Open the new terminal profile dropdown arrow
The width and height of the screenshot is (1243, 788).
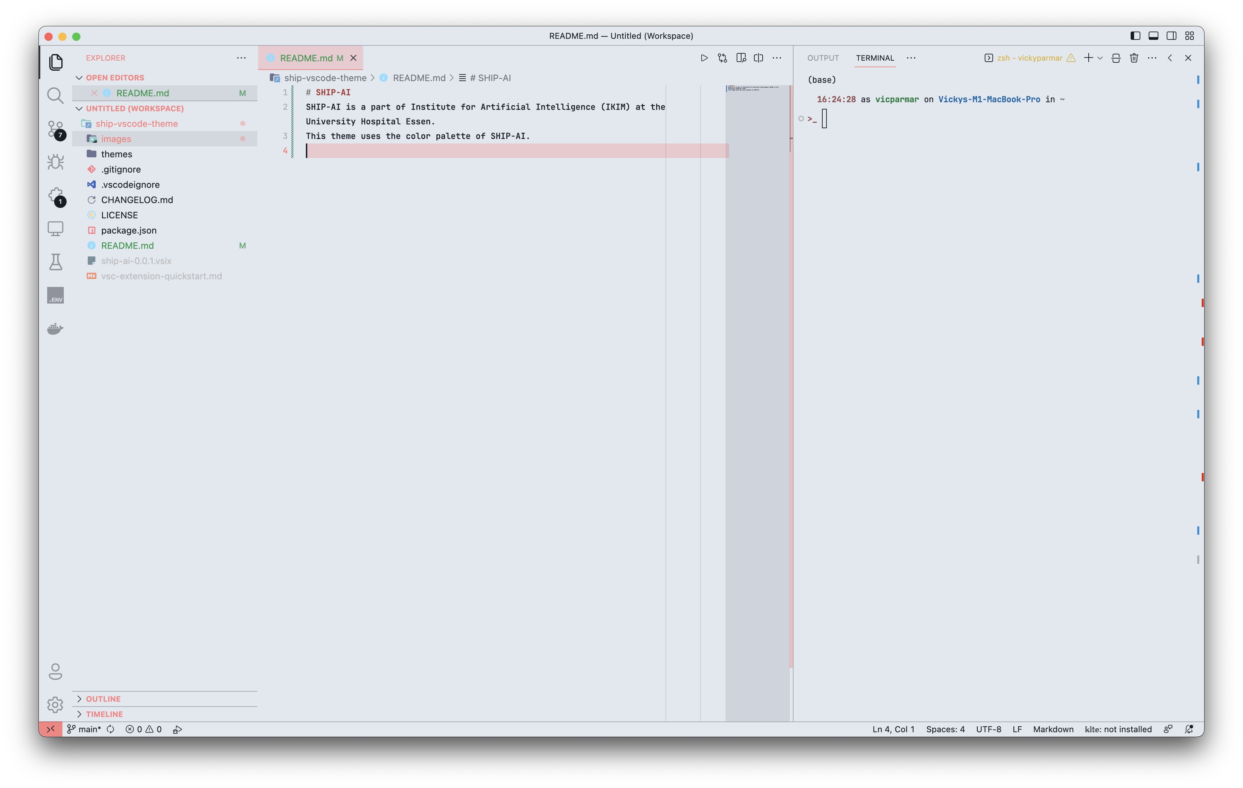(x=1100, y=58)
